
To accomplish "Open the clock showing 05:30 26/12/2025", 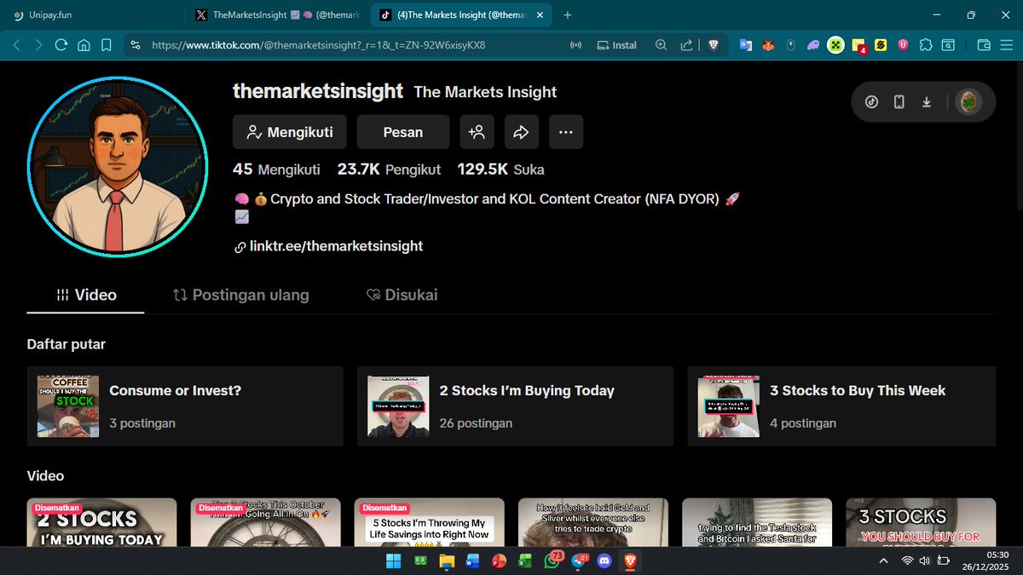I will [x=986, y=561].
